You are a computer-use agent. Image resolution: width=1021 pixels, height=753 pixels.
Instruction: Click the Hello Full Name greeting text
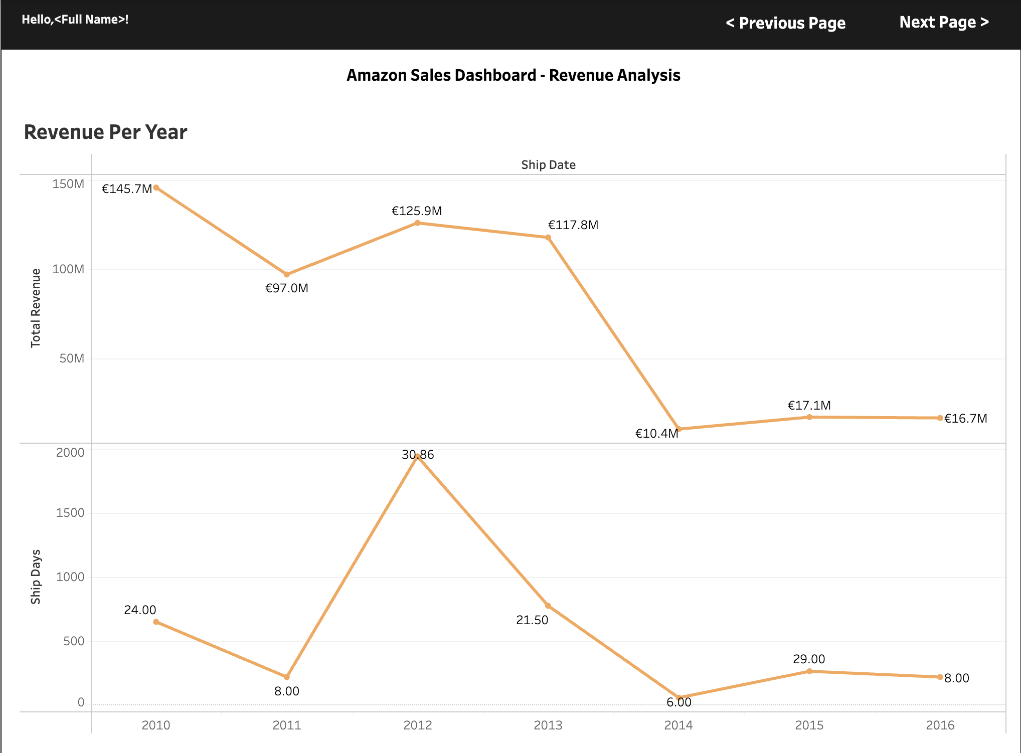pos(75,20)
